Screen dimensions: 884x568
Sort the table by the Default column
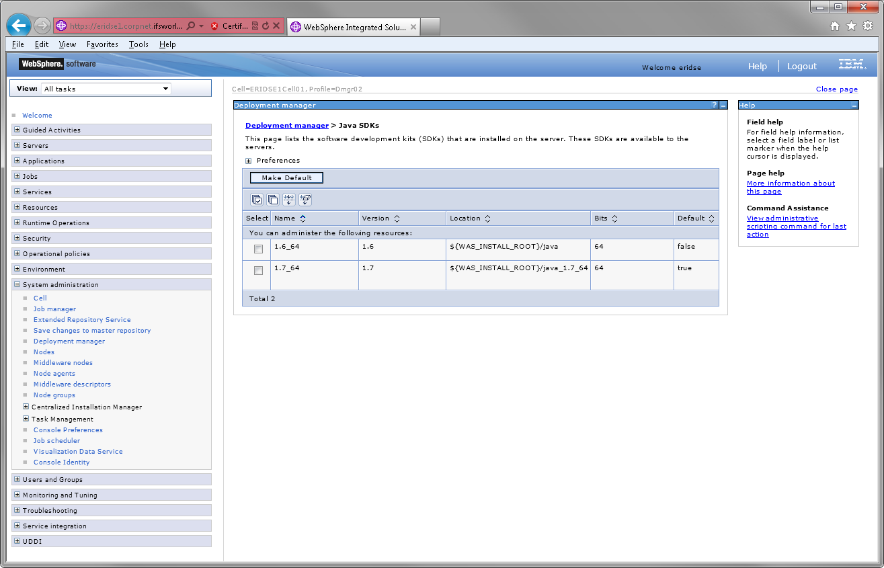pyautogui.click(x=711, y=218)
